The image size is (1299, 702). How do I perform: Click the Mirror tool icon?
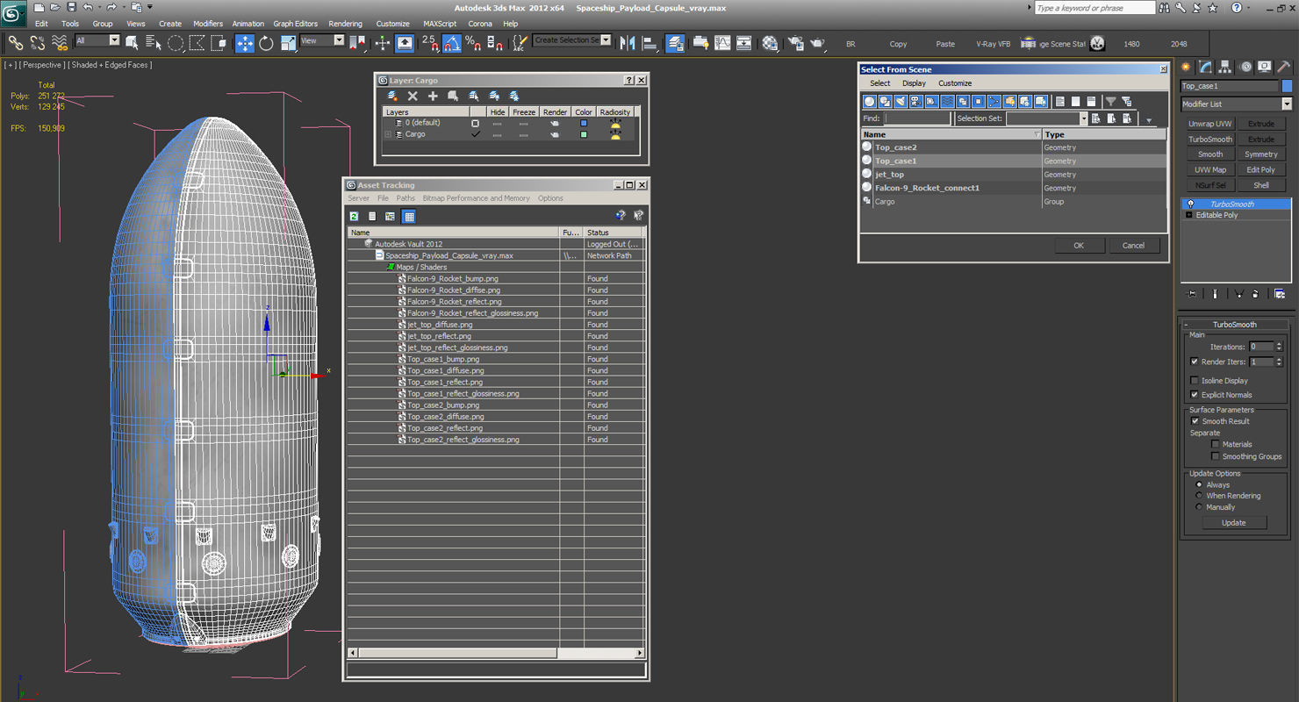point(628,43)
